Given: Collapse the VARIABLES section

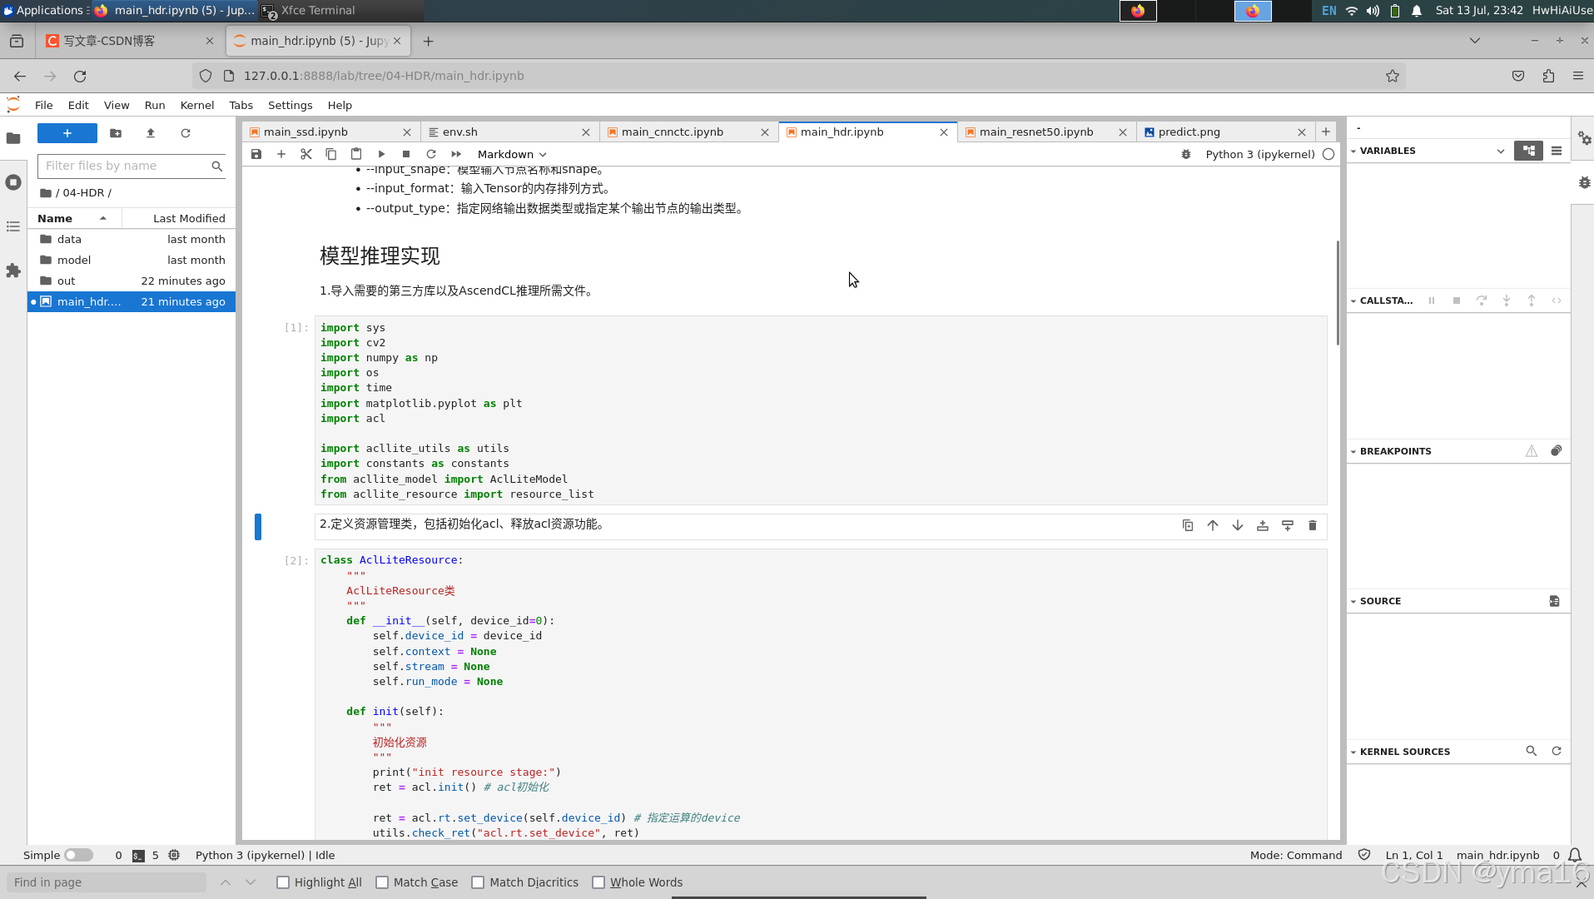Looking at the screenshot, I should 1353,151.
